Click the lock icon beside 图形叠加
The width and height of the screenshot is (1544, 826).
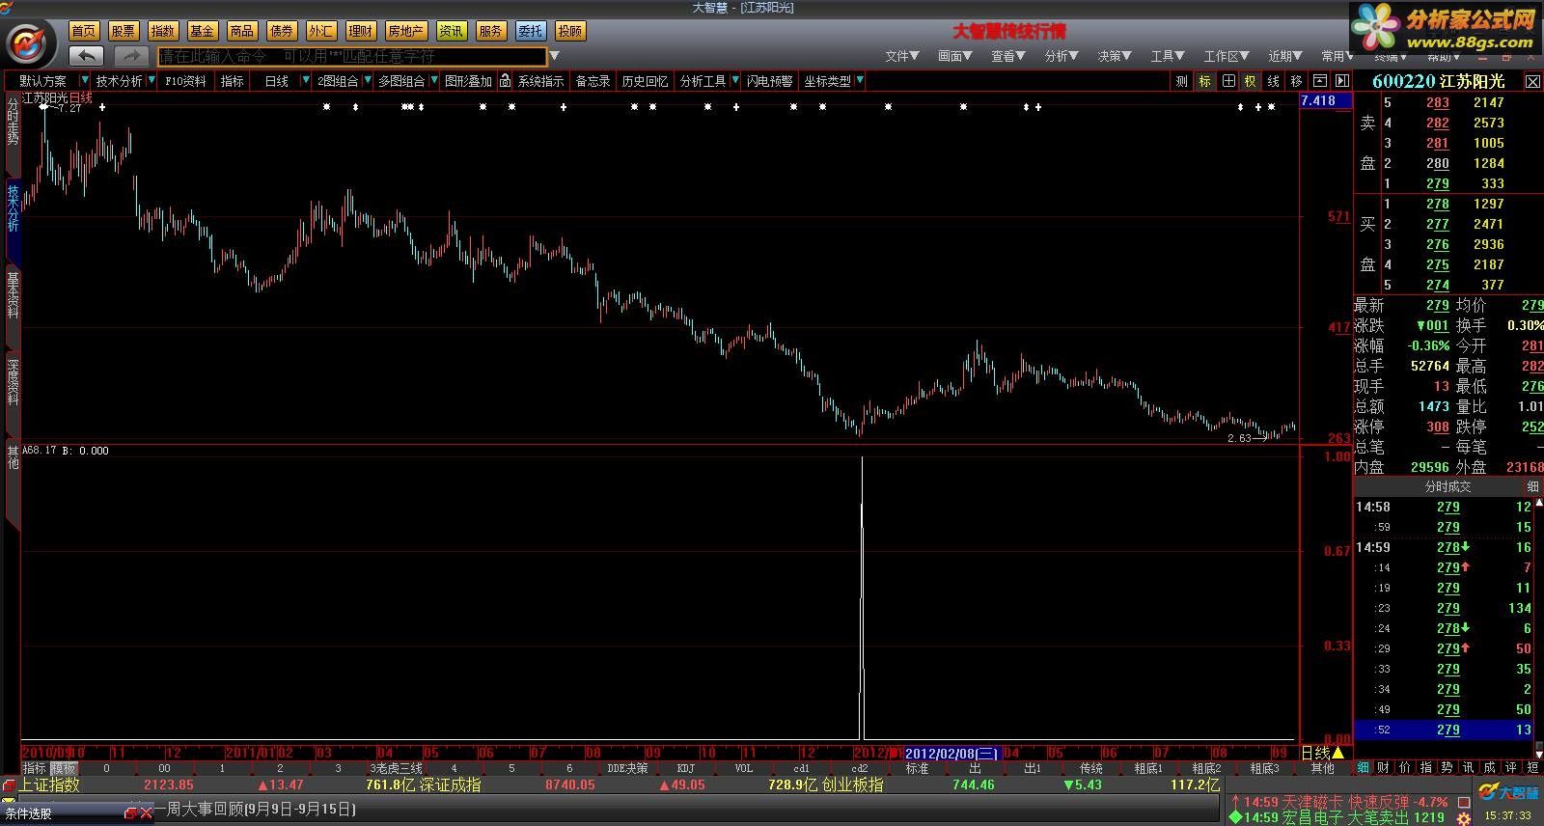(505, 81)
